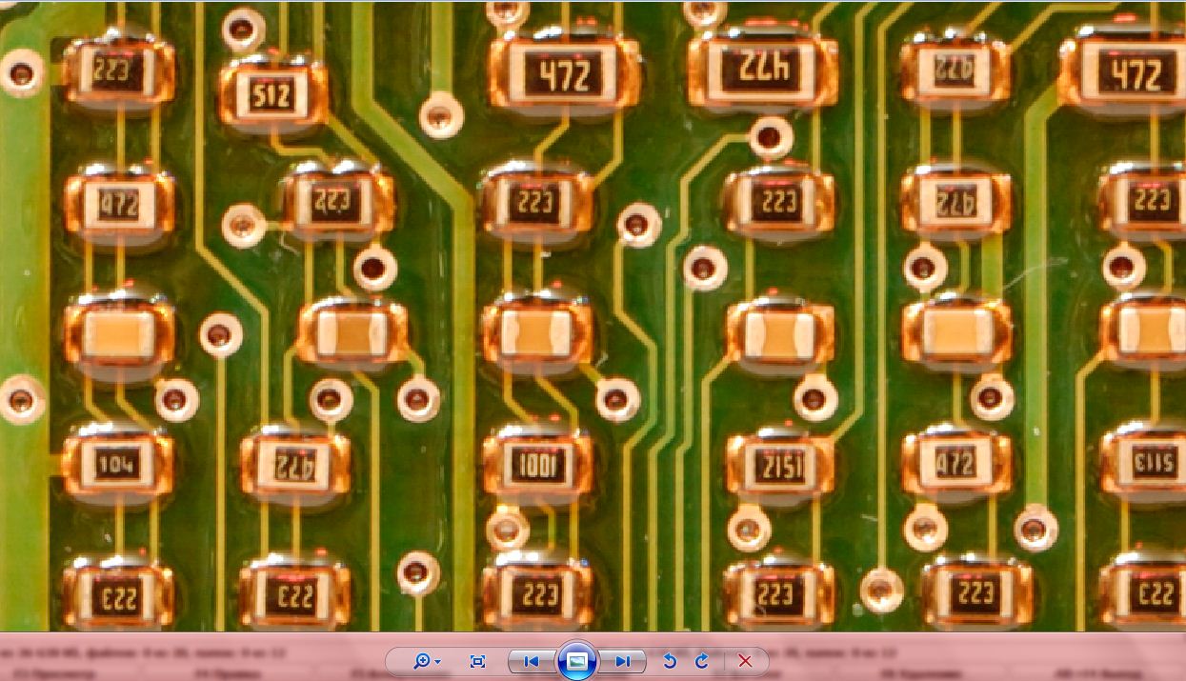Click the fit to window icon
This screenshot has width=1186, height=681.
pyautogui.click(x=478, y=661)
